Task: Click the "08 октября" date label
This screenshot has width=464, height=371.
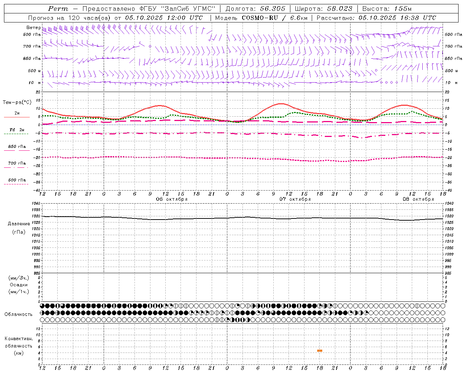Action: [x=418, y=199]
